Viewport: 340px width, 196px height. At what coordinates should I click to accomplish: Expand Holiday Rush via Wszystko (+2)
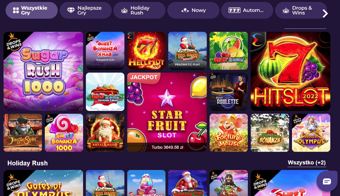(306, 163)
